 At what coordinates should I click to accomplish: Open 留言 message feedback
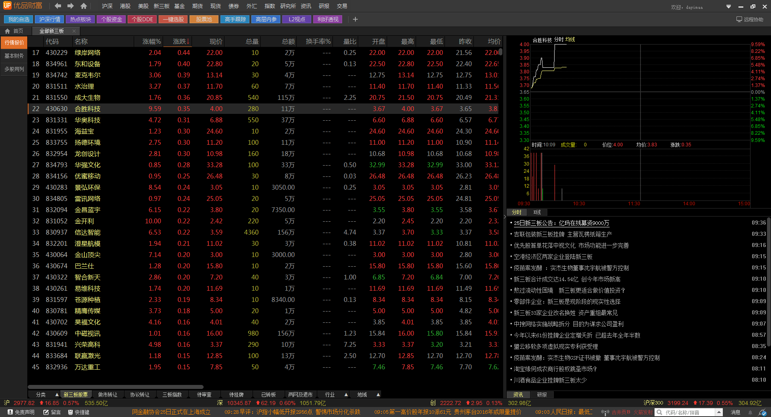pos(52,412)
